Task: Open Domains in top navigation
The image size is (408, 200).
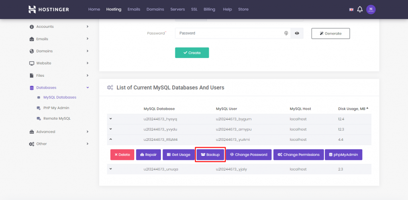Action: (x=155, y=10)
